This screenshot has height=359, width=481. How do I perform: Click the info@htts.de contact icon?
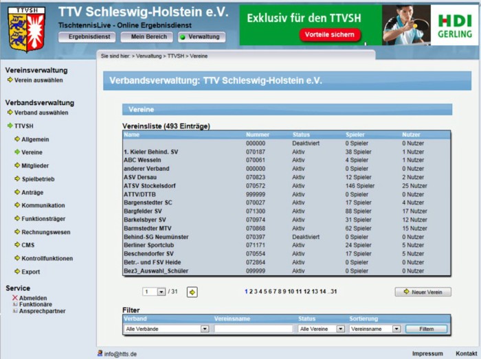point(100,353)
